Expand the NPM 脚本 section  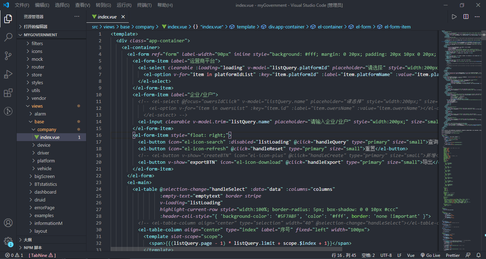click(x=51, y=248)
